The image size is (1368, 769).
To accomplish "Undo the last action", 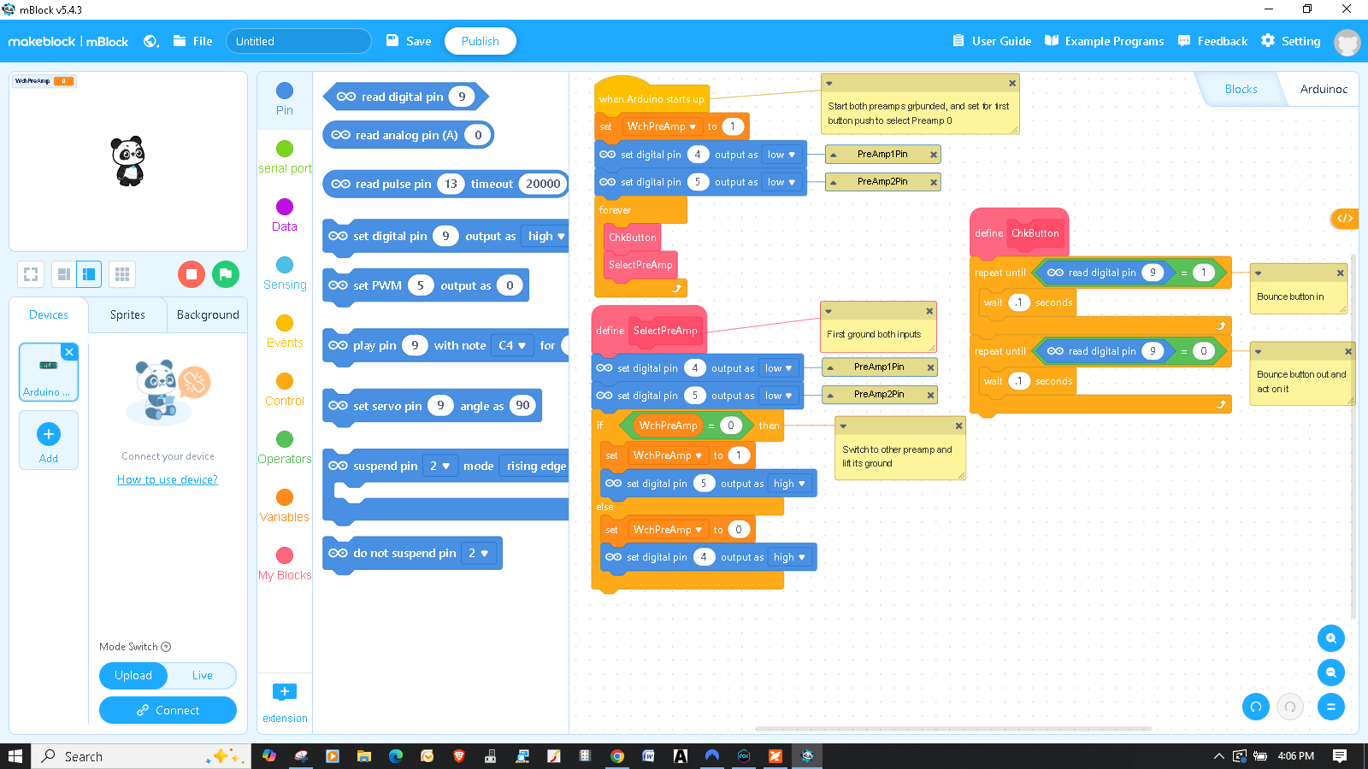I will [x=1256, y=707].
